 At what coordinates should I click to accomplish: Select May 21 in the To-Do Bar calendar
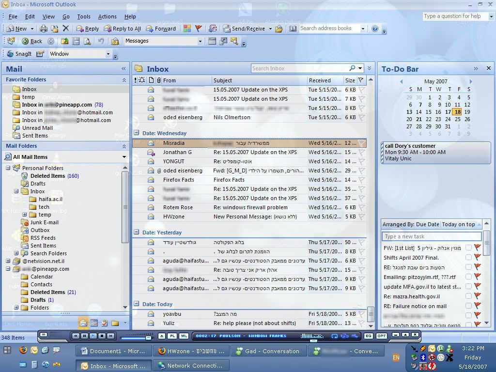[x=419, y=119]
